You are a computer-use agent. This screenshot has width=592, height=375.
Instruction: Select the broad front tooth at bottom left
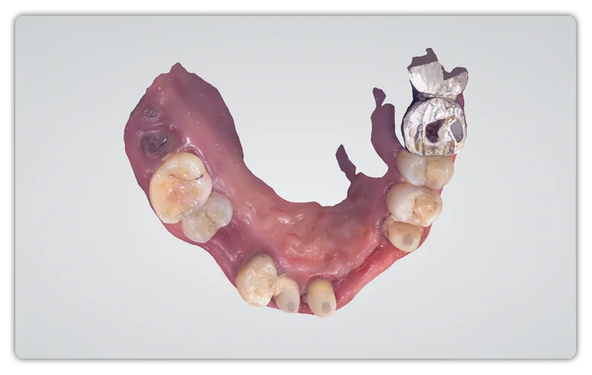257,279
